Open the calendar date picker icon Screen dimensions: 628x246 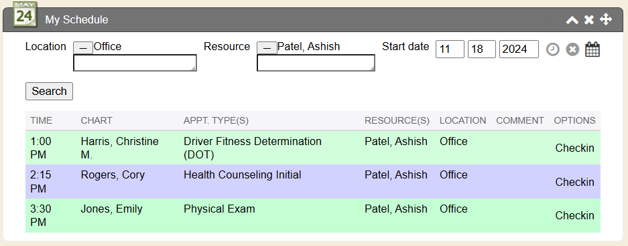pos(592,49)
